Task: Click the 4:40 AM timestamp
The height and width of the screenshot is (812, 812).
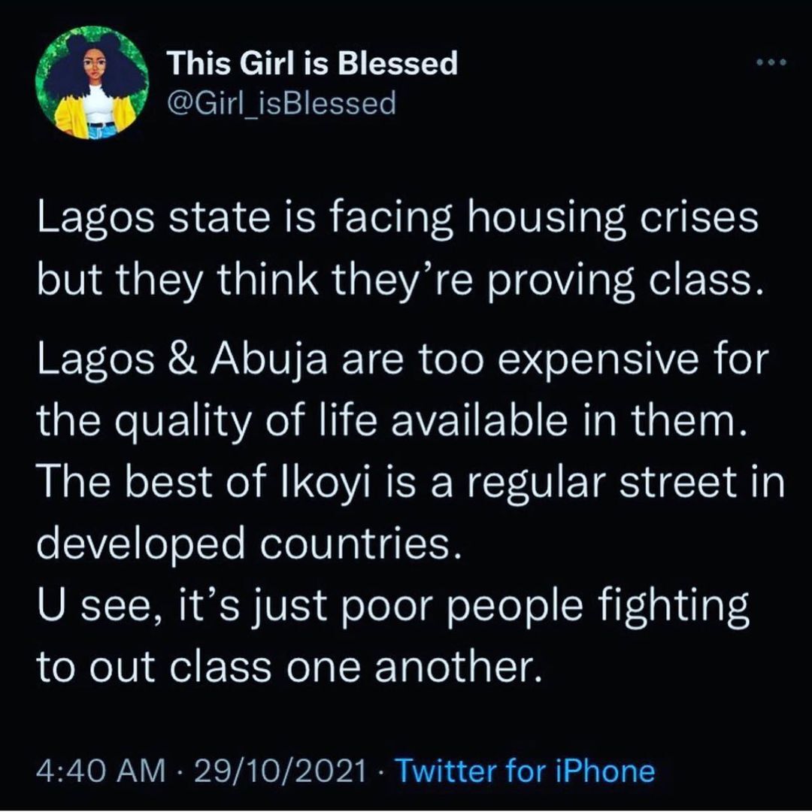Action: coord(100,770)
